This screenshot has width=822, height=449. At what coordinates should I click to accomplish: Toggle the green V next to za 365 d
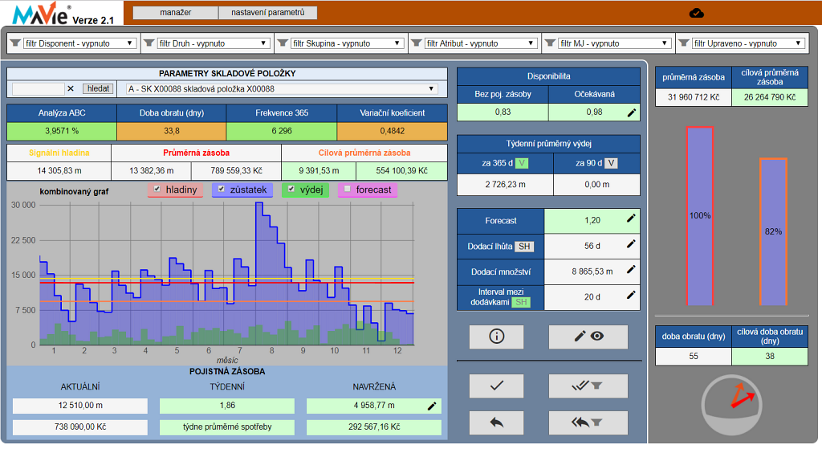point(522,163)
